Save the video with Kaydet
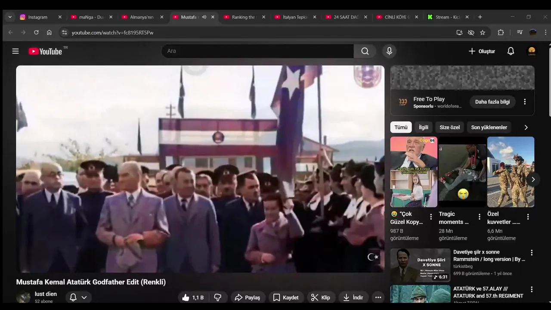Viewport: 551px width, 310px height. click(286, 298)
